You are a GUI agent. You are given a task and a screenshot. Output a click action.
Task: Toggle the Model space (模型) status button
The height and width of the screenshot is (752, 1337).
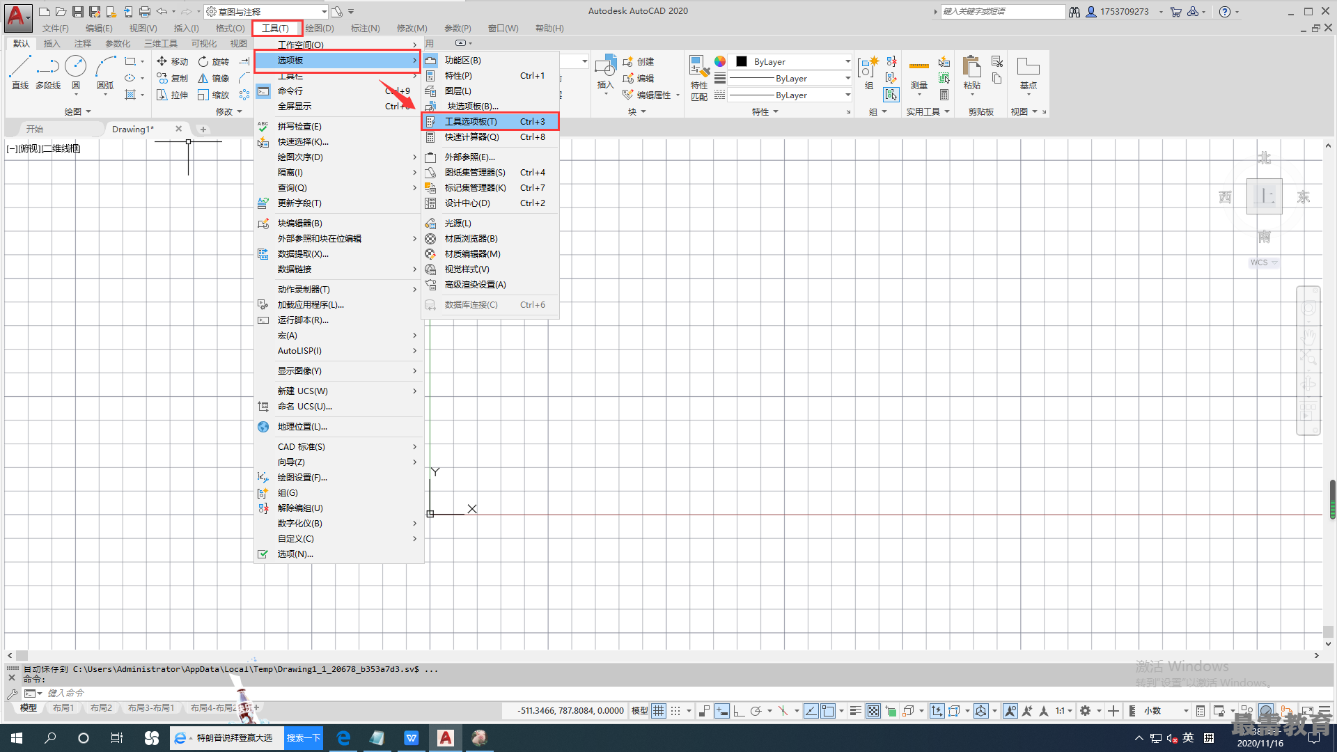[639, 711]
